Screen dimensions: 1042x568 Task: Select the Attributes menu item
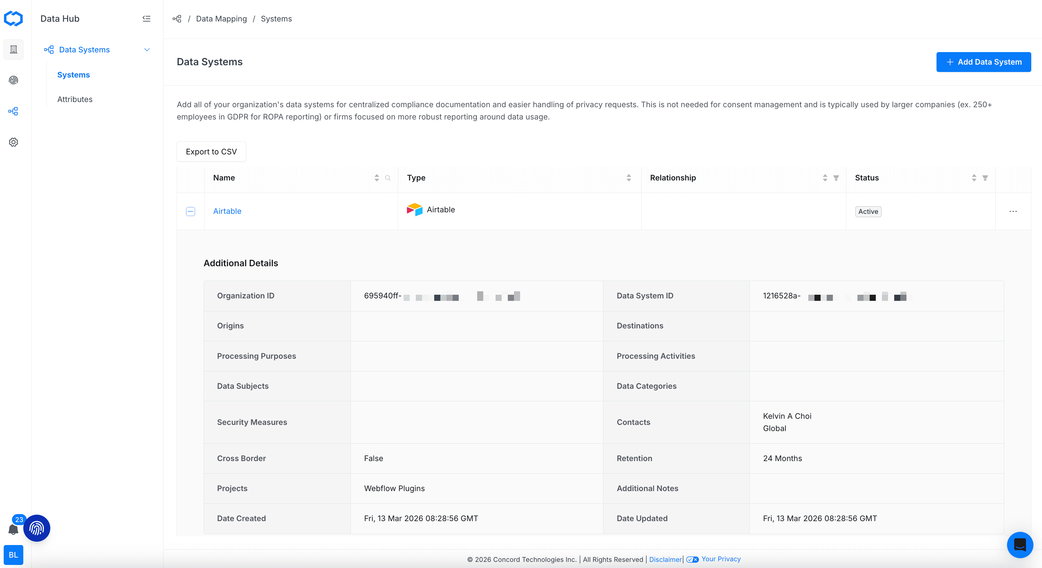pyautogui.click(x=75, y=99)
